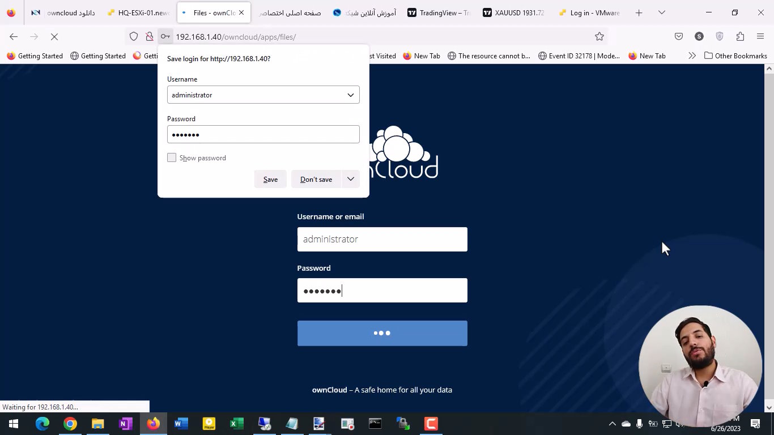Switch to the آموزش آنلاین شبکه tab
774x435 pixels.
coord(364,12)
